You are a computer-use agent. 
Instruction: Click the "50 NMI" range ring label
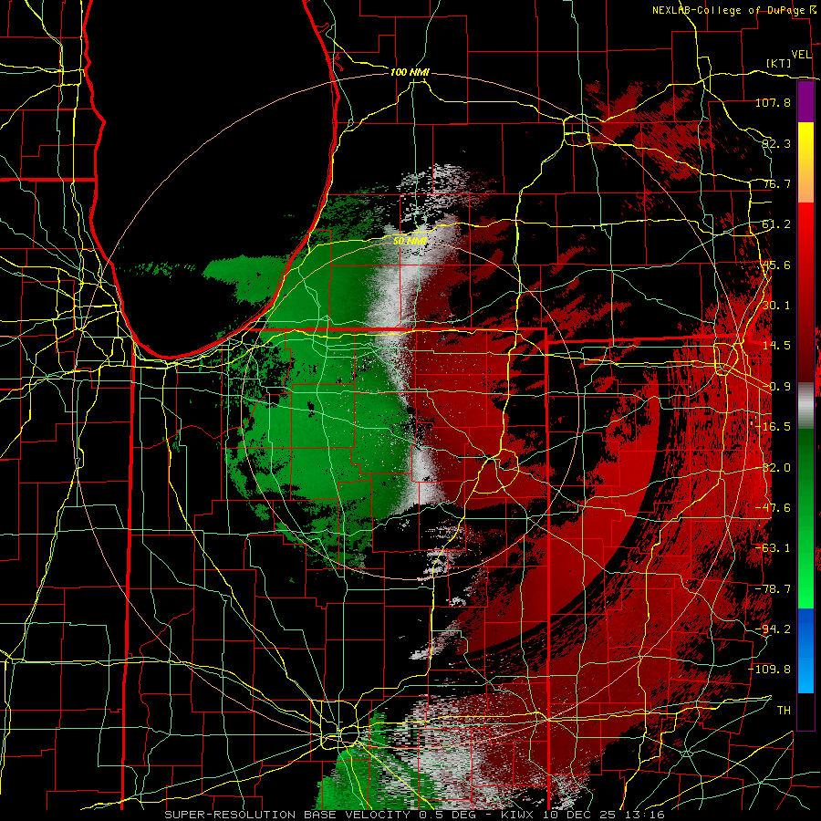[x=410, y=242]
